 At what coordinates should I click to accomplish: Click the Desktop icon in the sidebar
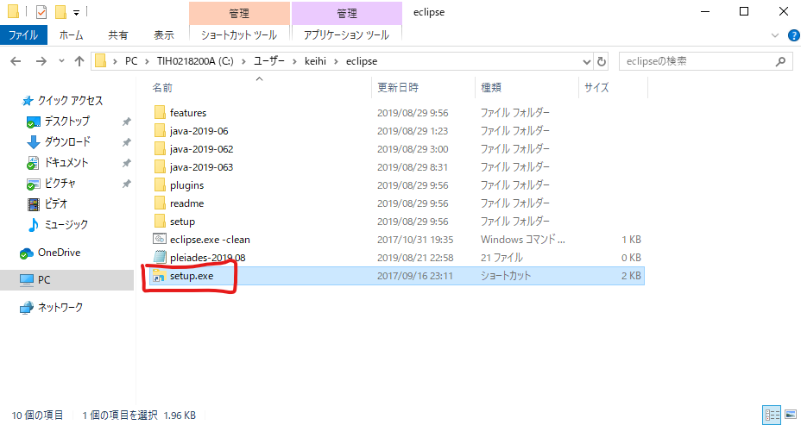tap(33, 122)
